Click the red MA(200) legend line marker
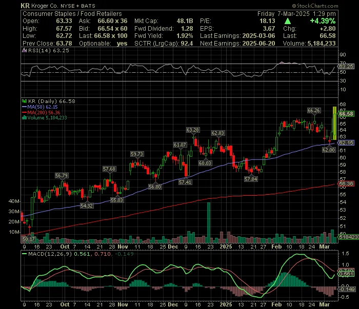 click(24, 112)
